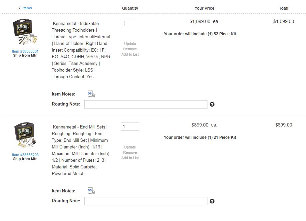The height and width of the screenshot is (221, 306).
Task: Open Item #38888293 link
Action: click(25, 155)
